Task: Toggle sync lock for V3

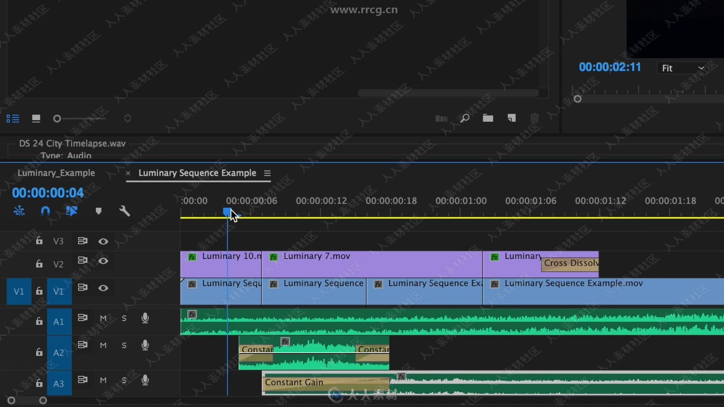Action: [x=83, y=241]
